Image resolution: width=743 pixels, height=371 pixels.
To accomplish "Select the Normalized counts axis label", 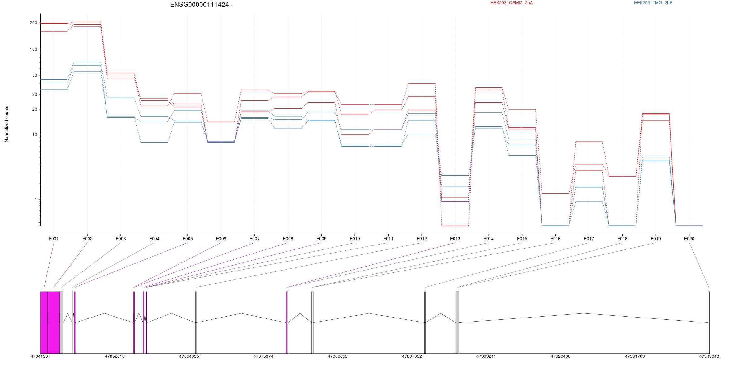I will 7,124.
